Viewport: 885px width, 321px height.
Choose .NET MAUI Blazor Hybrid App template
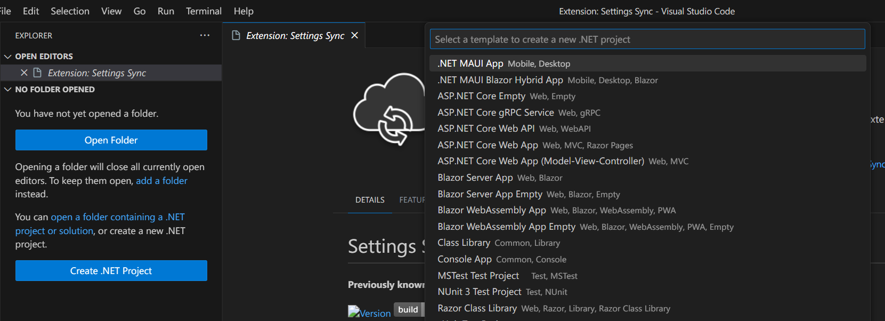(x=647, y=80)
